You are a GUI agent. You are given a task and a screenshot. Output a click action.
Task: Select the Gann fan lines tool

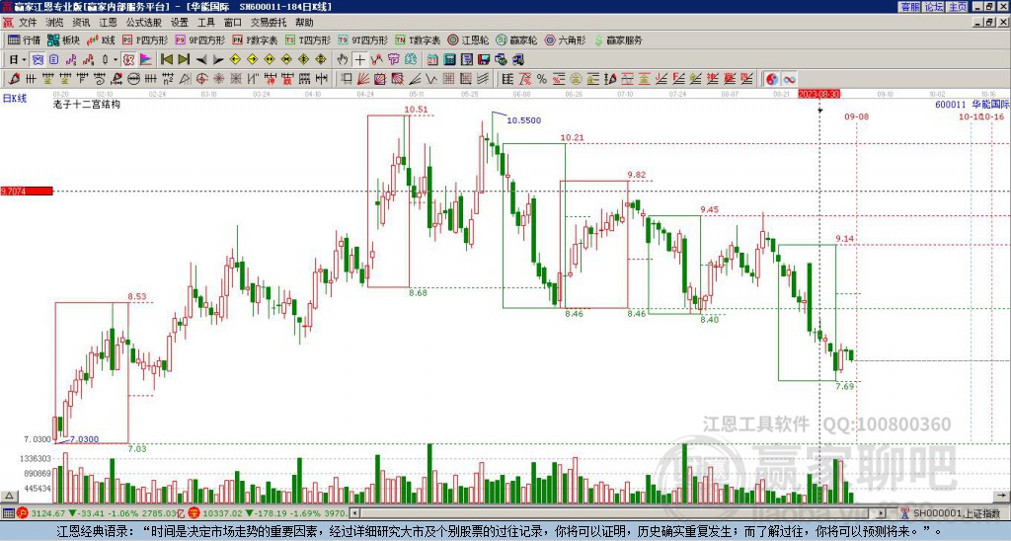tap(363, 79)
